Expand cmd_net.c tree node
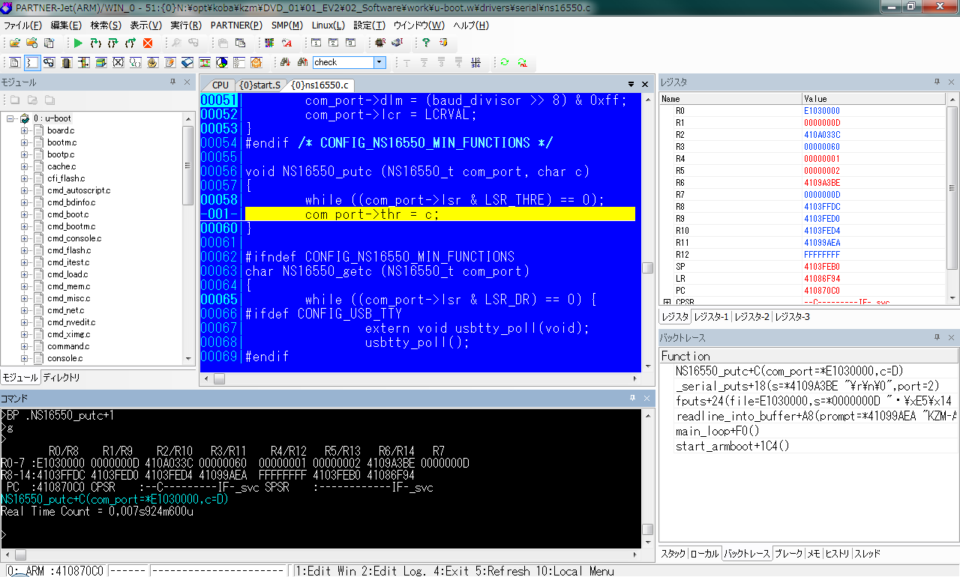 pos(25,310)
